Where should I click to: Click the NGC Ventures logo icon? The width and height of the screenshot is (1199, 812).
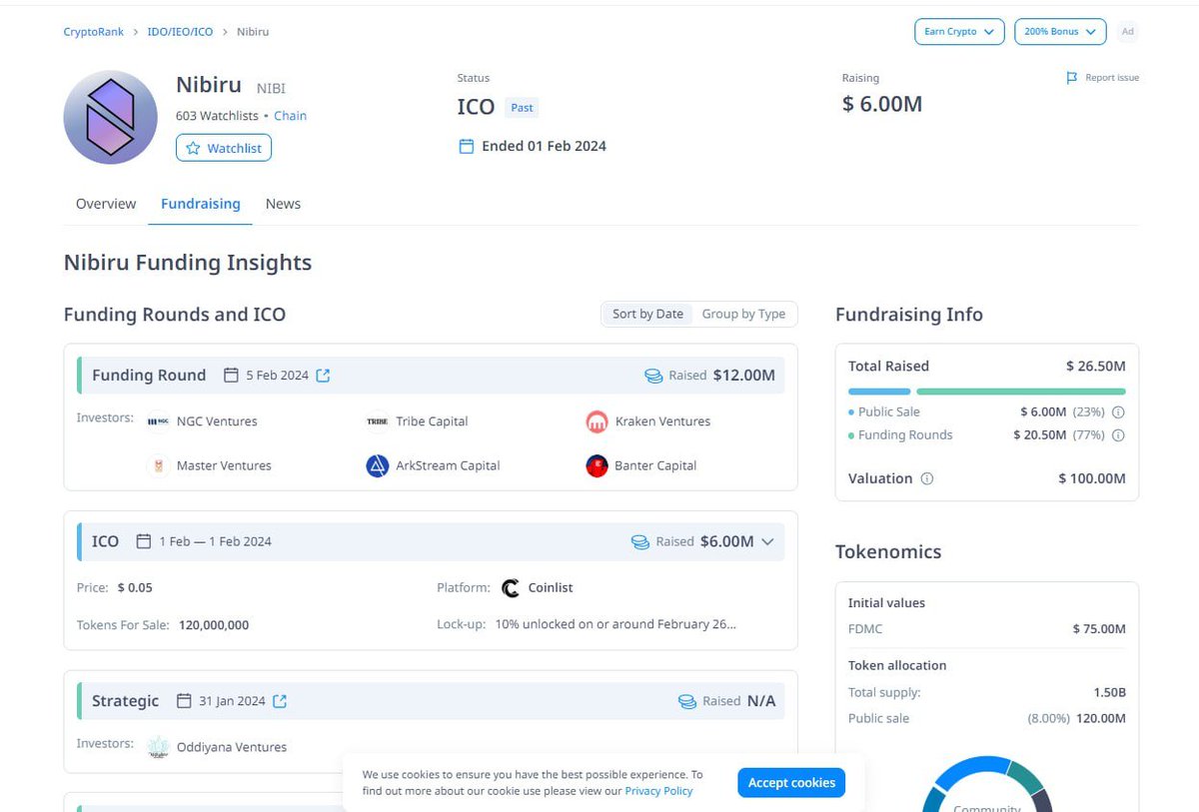pyautogui.click(x=158, y=421)
